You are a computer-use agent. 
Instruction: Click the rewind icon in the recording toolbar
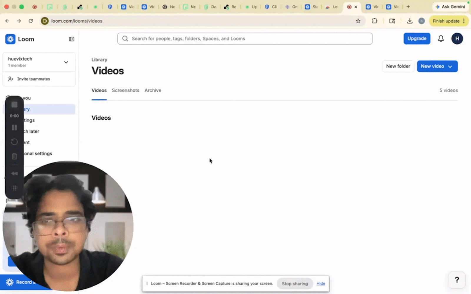14,173
